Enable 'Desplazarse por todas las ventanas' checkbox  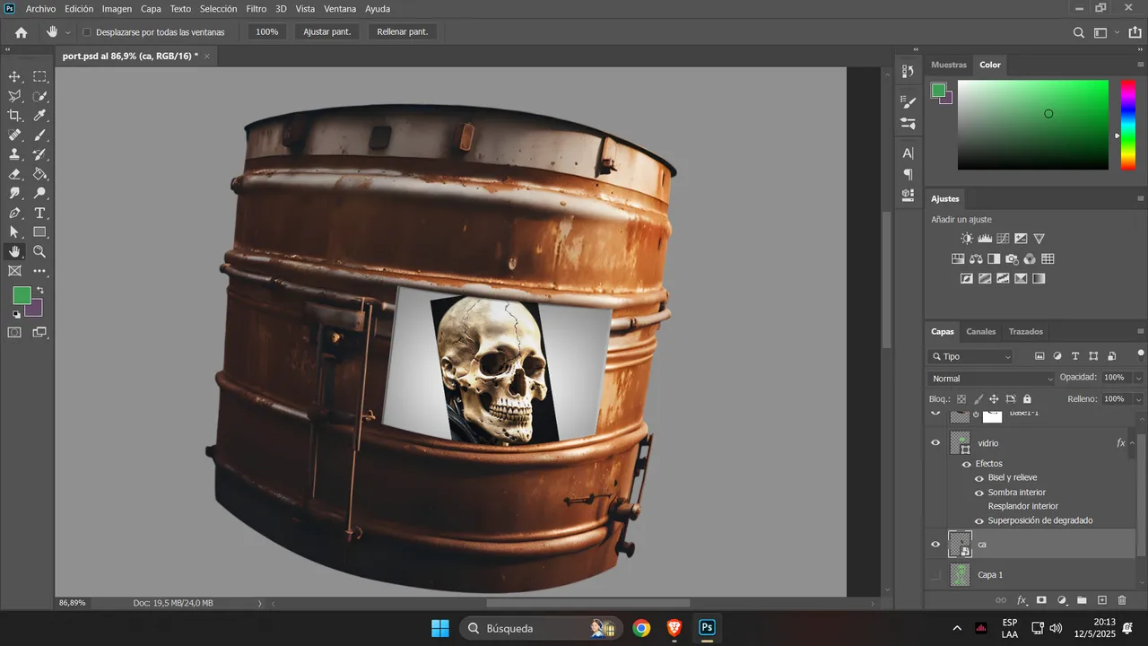(x=87, y=32)
